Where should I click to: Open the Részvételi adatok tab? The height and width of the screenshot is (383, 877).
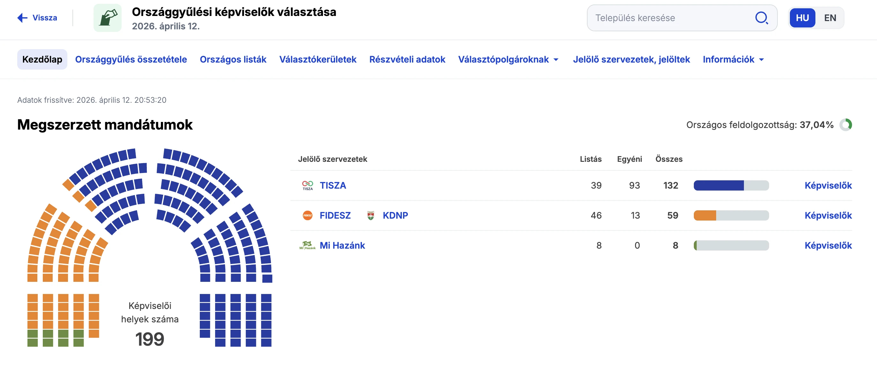tap(408, 59)
